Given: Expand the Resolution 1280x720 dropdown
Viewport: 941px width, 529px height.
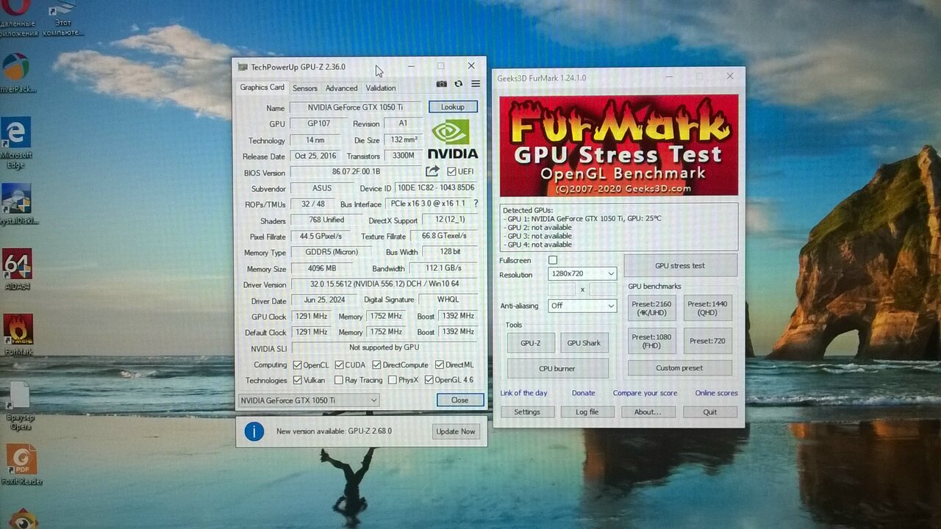Looking at the screenshot, I should [582, 274].
